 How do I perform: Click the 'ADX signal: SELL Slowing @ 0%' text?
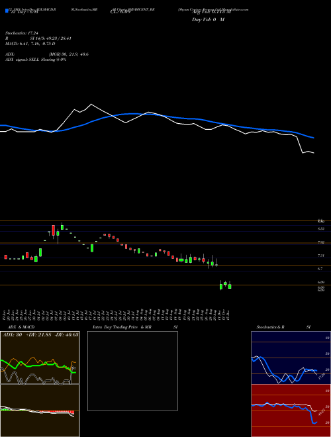36,60
